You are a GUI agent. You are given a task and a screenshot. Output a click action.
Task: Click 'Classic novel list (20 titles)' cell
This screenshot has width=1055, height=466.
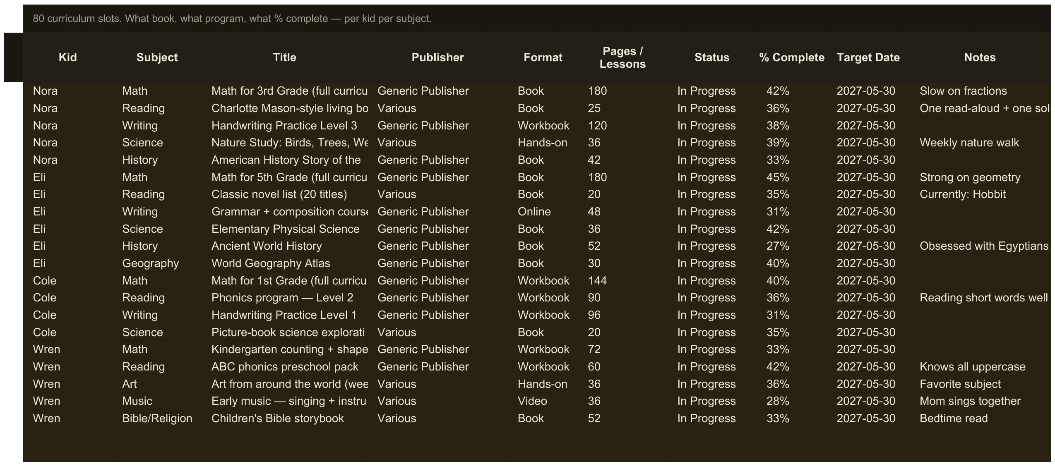click(285, 194)
